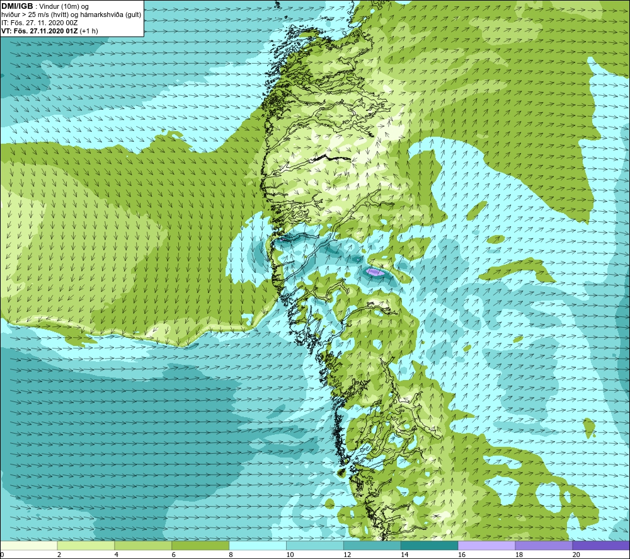The width and height of the screenshot is (630, 559).
Task: Click the purple peak-wind patch on the map
Action: 374,272
